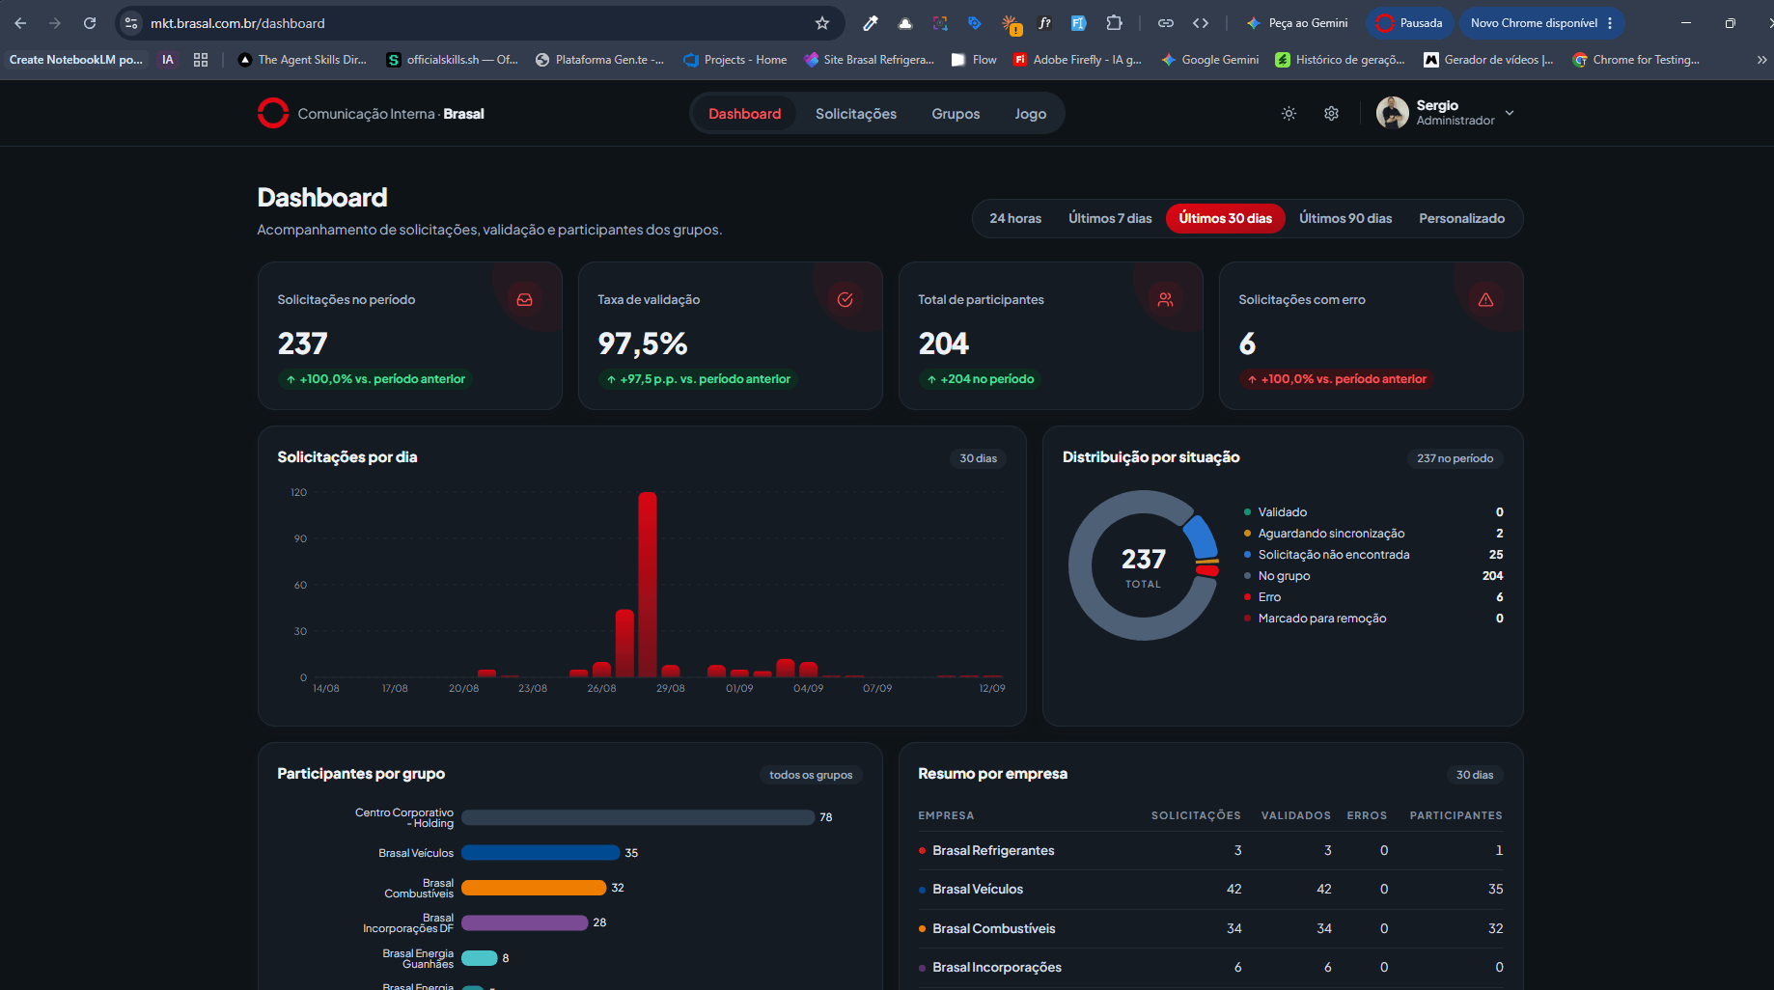Viewport: 1774px width, 990px height.
Task: Click Sergio's profile avatar
Action: [x=1392, y=113]
